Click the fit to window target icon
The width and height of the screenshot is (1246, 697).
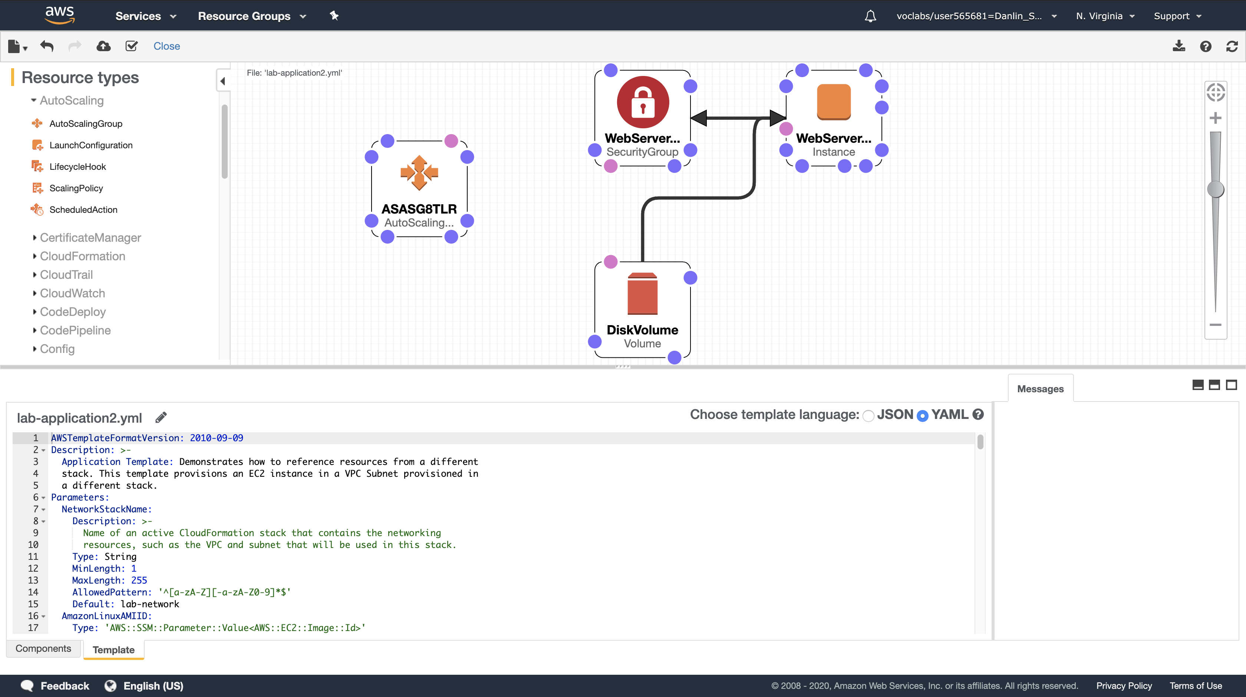[1215, 92]
